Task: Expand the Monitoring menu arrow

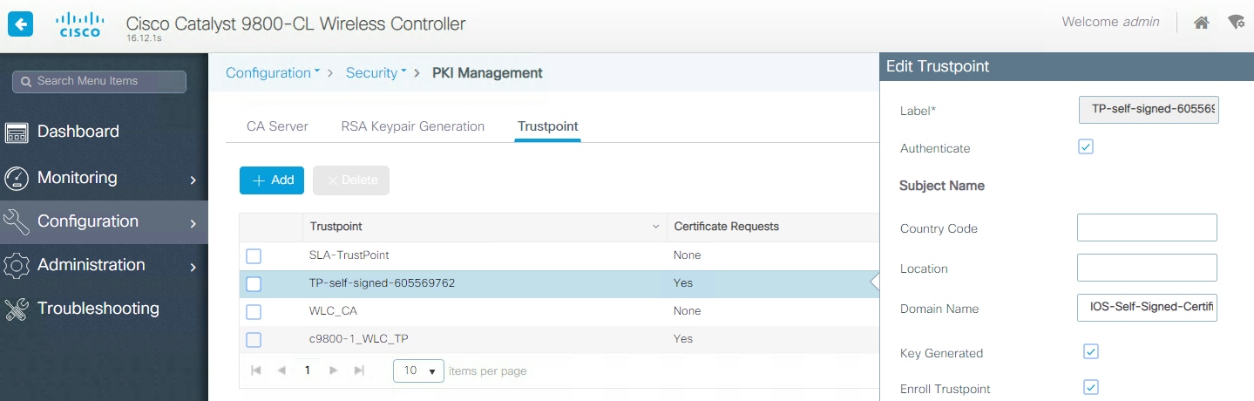Action: coord(193,180)
